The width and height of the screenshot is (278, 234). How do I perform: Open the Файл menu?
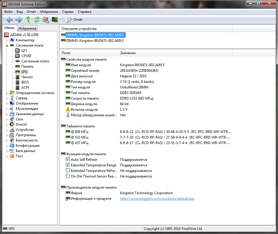pos(8,12)
